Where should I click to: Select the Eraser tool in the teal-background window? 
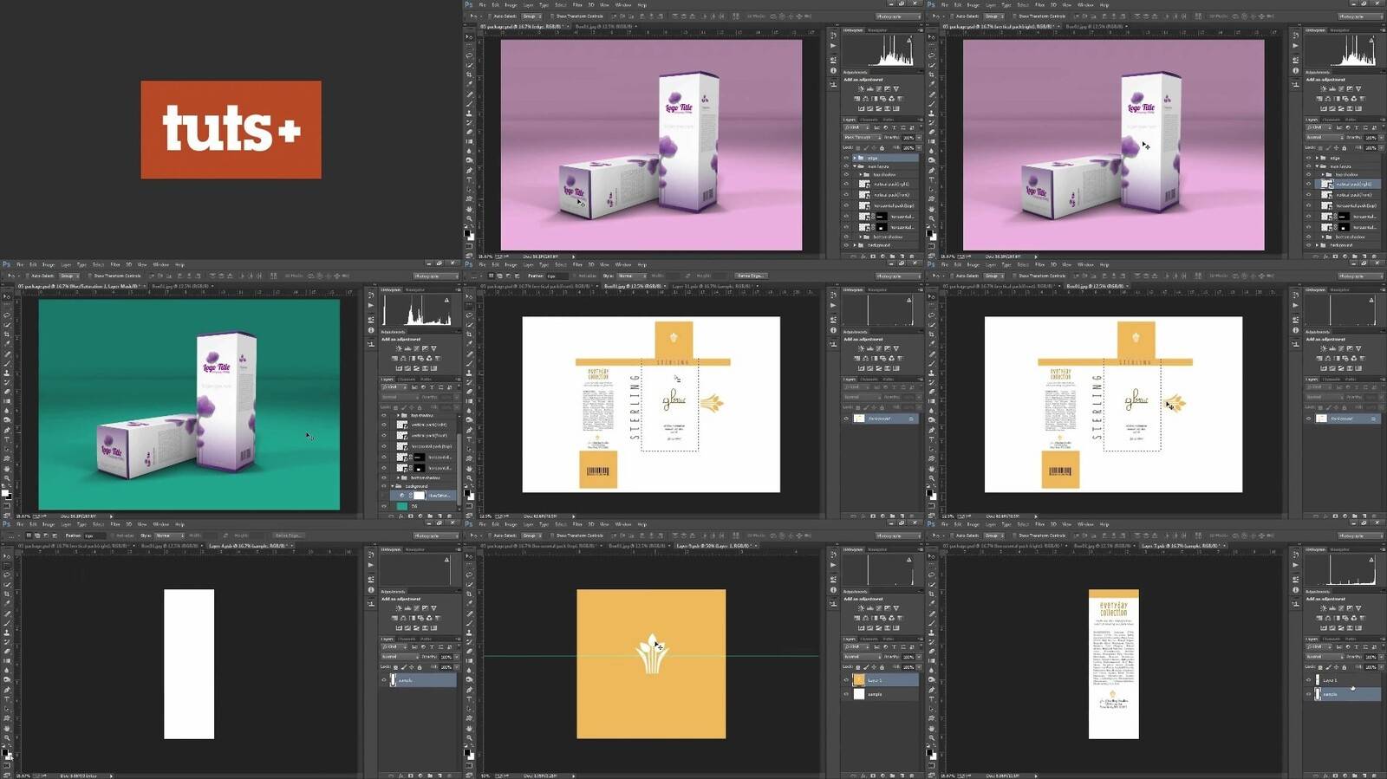7,392
